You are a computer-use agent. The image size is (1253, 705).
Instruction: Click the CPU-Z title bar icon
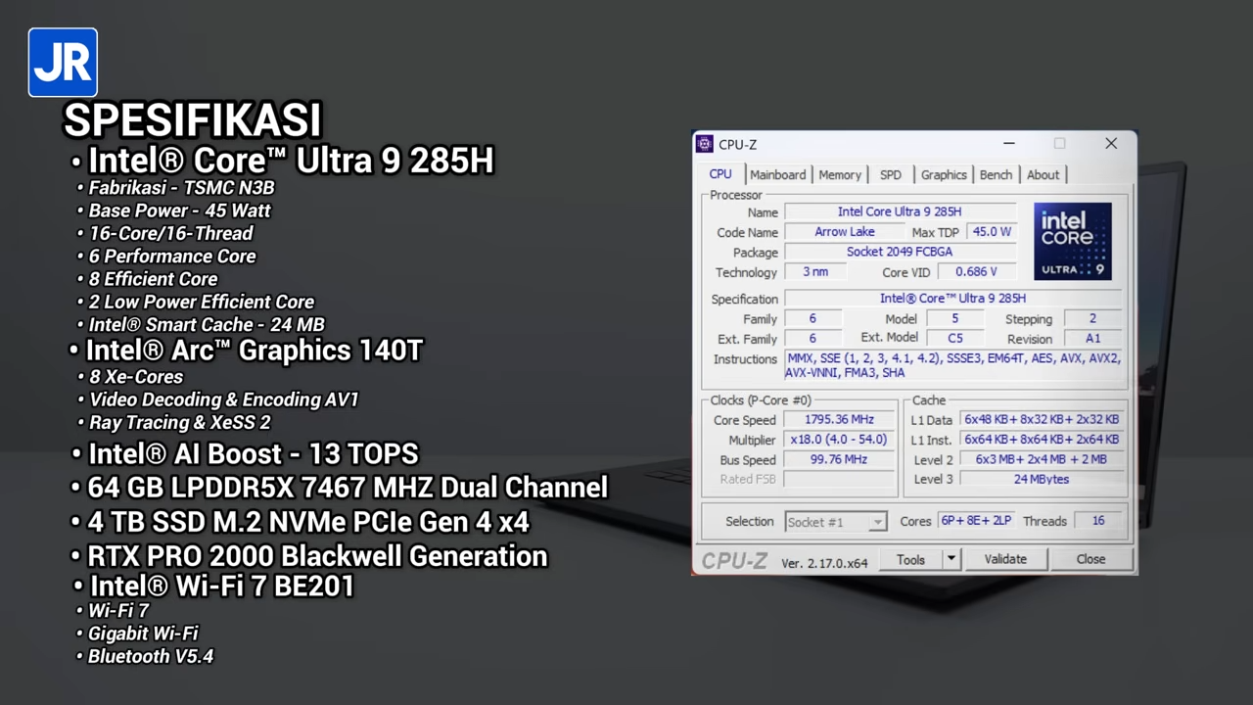pos(705,144)
